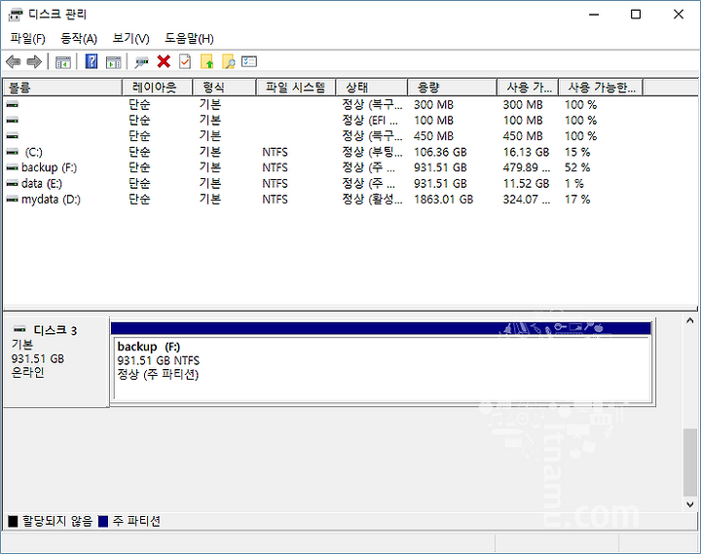Open the 도움말(H) menu
701x554 pixels.
point(189,39)
